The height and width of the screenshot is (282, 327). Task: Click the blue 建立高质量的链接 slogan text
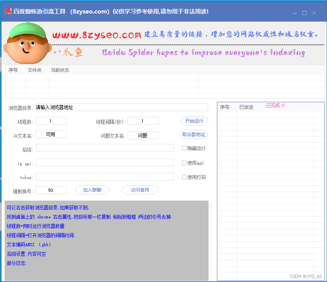pyautogui.click(x=231, y=34)
